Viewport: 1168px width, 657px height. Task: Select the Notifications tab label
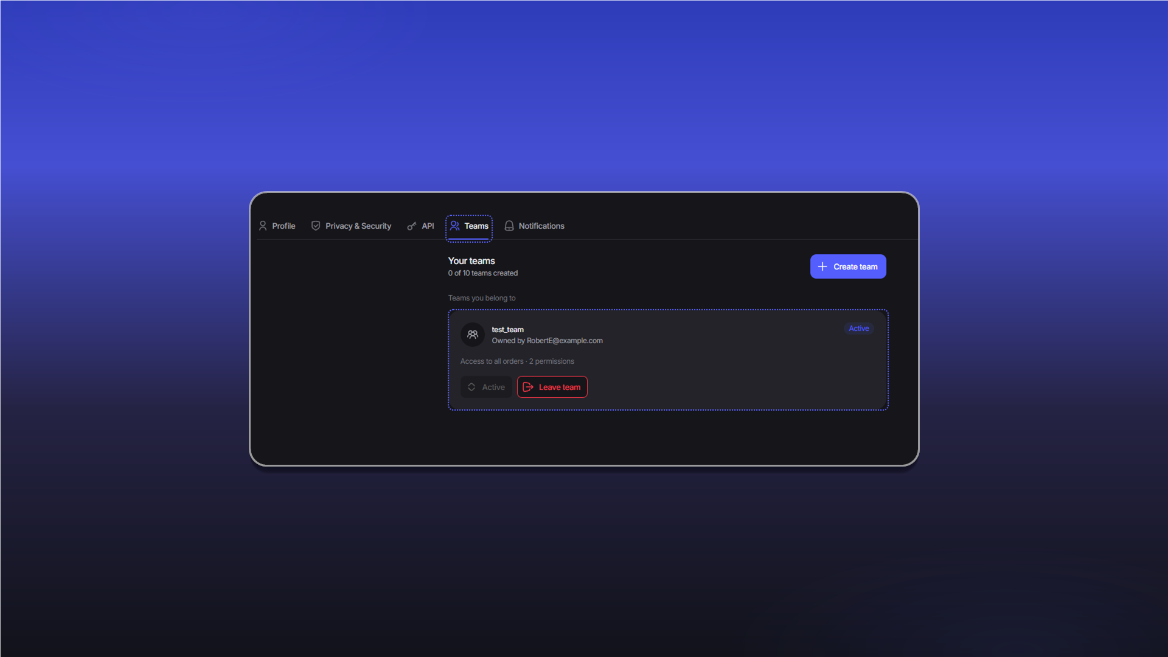click(x=541, y=226)
